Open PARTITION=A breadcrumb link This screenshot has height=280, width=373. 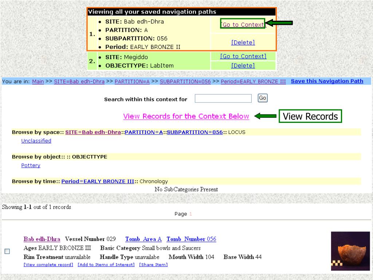click(x=132, y=81)
